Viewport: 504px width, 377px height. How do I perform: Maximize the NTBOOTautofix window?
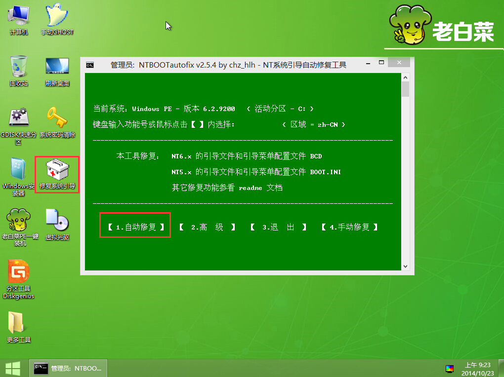click(381, 63)
